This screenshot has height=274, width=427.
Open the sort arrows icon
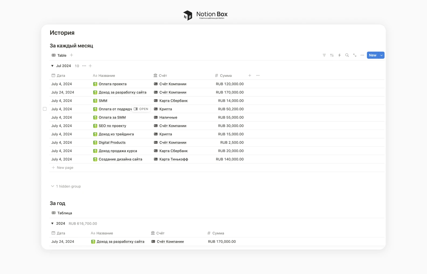pyautogui.click(x=332, y=55)
